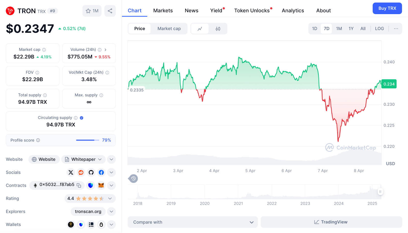
Task: Open chart more options (three dots)
Action: coord(396,29)
